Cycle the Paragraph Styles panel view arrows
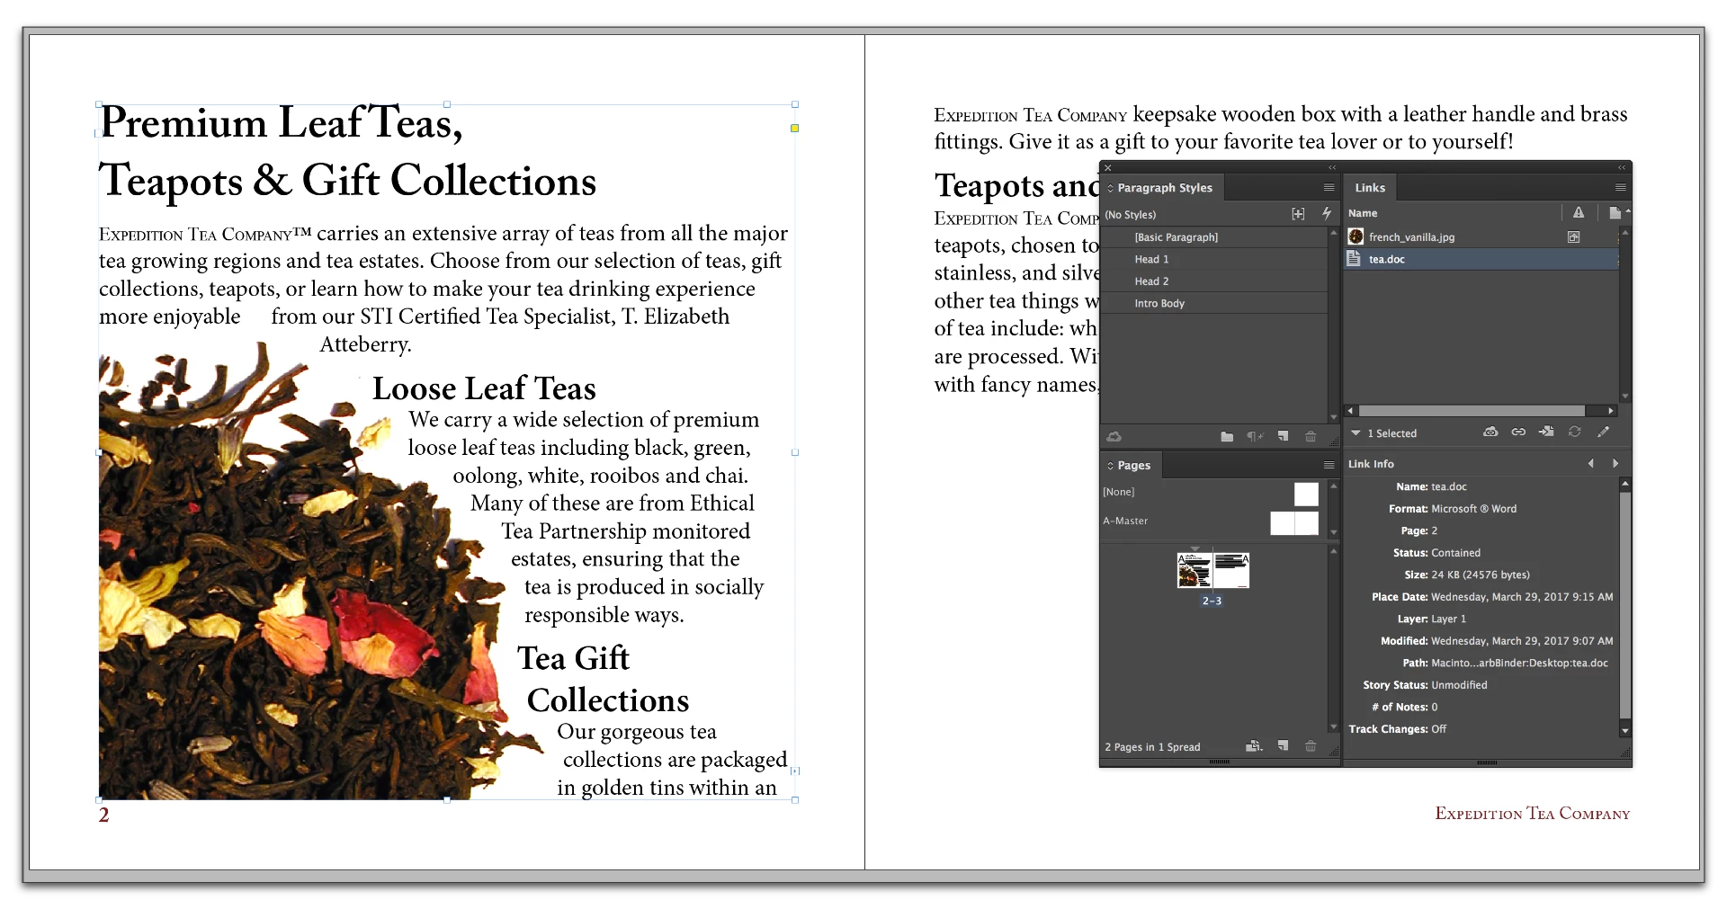This screenshot has height=909, width=1727. coord(1111,188)
